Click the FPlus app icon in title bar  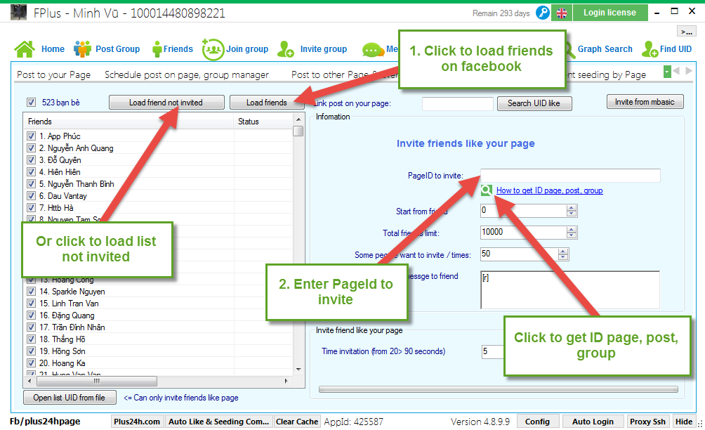18,13
